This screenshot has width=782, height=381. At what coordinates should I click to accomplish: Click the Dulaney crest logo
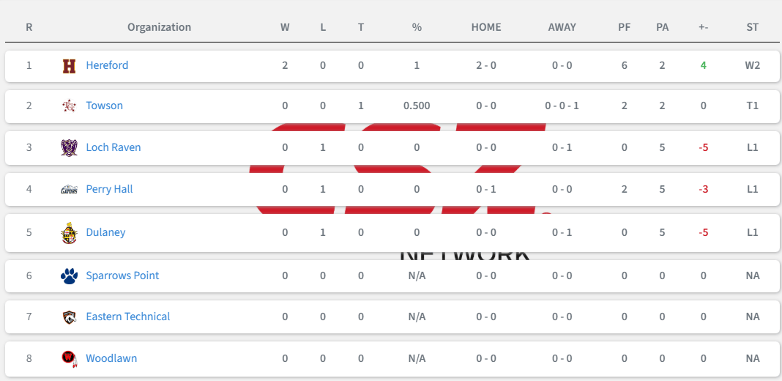coord(70,233)
